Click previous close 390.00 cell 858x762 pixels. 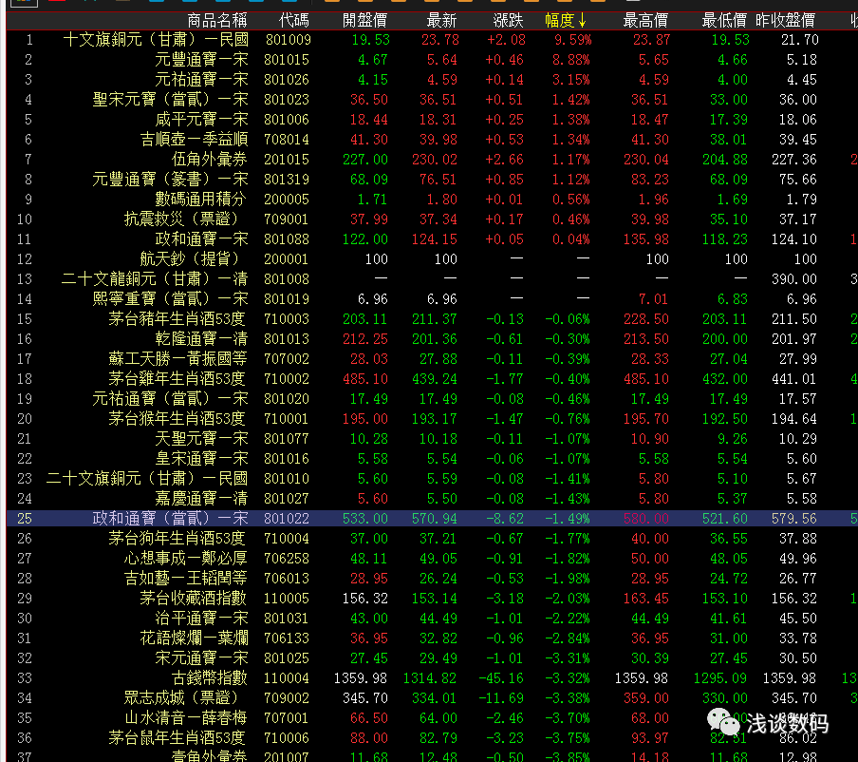coord(794,279)
